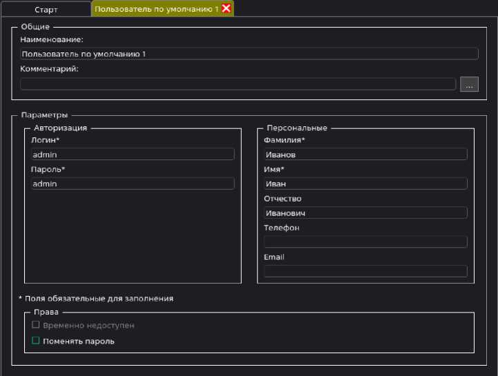498x376 pixels.
Task: Switch to the Старт tab
Action: [x=46, y=10]
